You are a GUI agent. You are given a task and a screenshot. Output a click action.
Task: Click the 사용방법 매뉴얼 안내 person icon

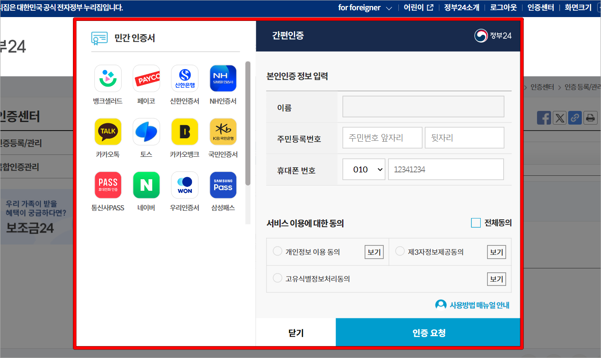coord(441,305)
